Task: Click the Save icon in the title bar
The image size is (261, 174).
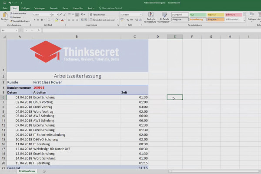Action: (x=5, y=3)
